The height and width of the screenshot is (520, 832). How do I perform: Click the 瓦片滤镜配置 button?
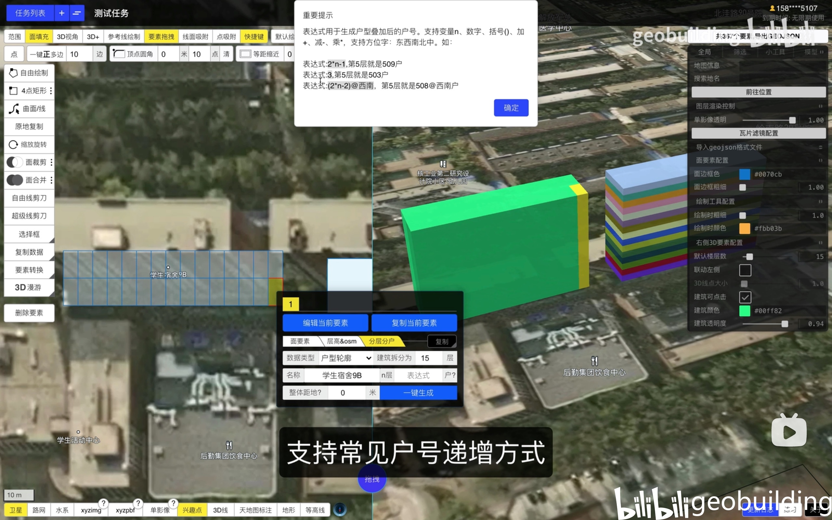point(759,133)
